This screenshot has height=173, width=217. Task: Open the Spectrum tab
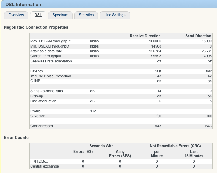60,15
